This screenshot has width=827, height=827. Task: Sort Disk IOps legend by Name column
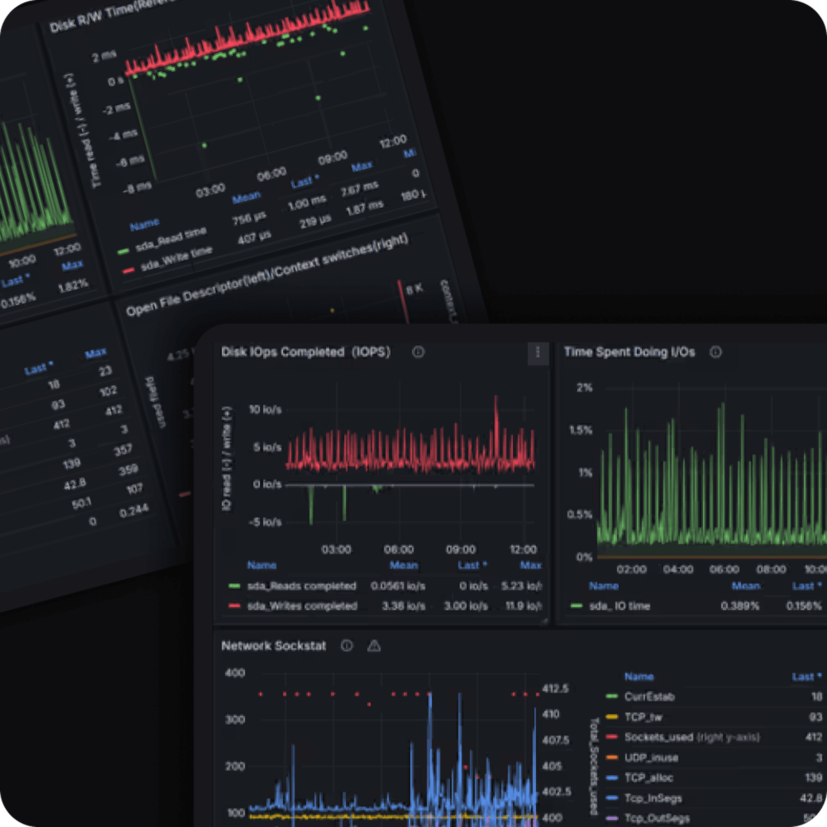pos(262,565)
